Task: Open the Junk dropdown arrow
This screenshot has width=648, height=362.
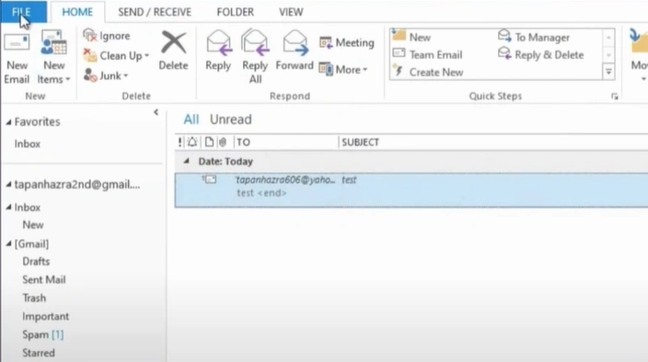Action: [x=125, y=76]
